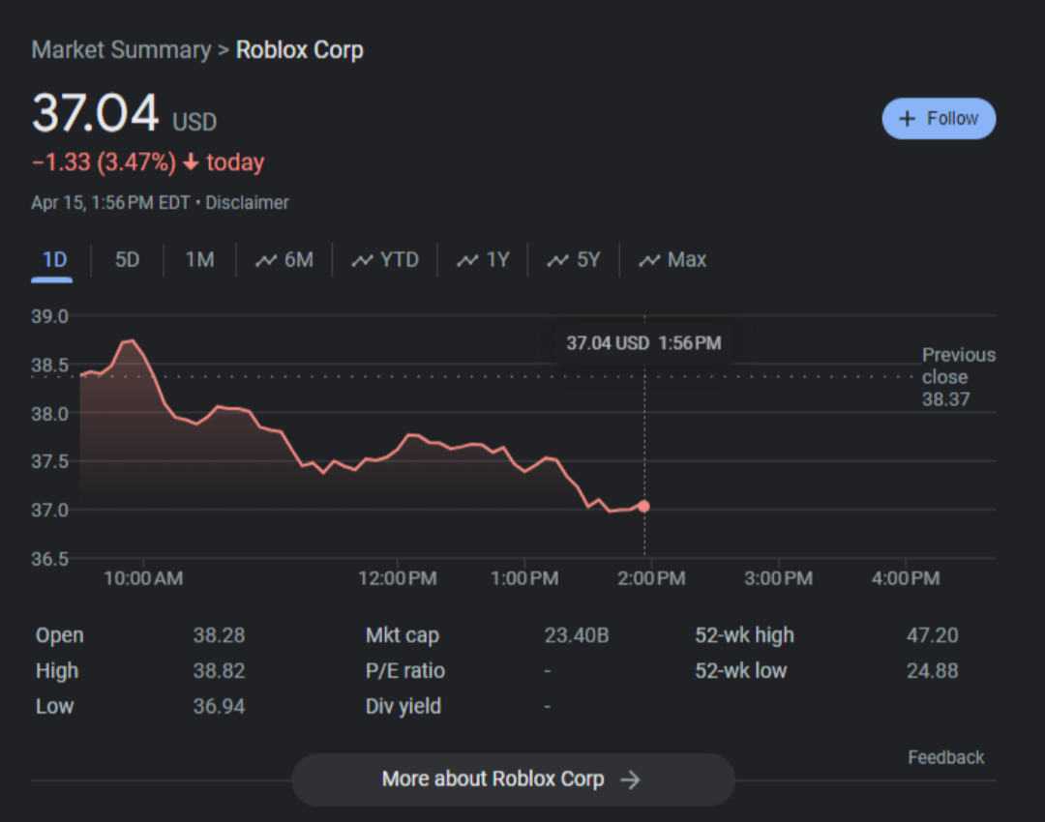Select the 1D time range tab
The height and width of the screenshot is (822, 1045).
tap(54, 260)
